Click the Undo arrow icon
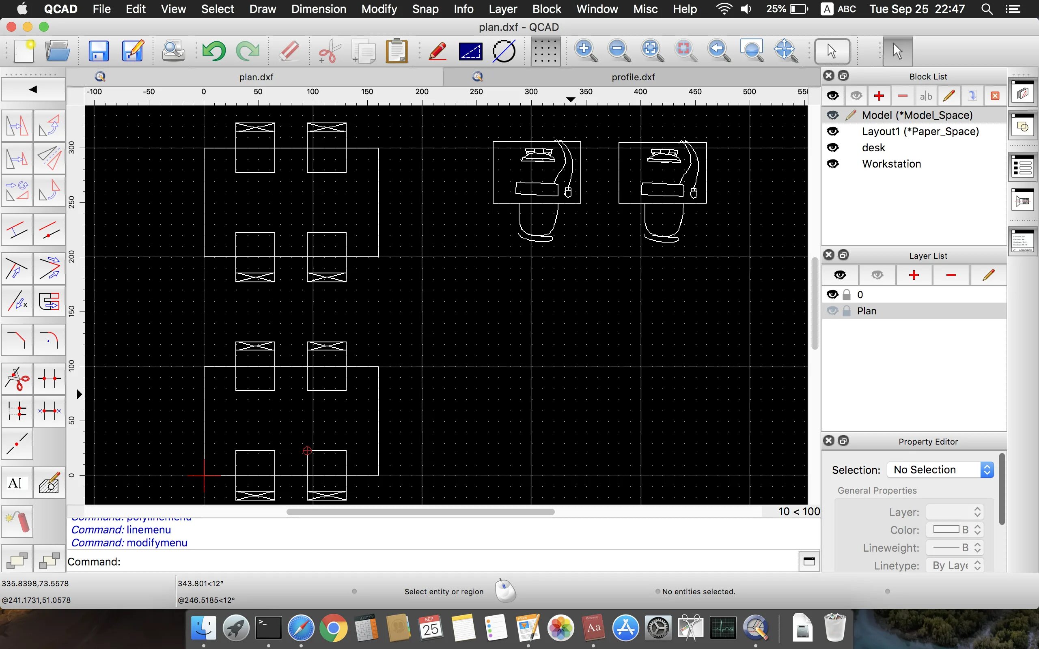 click(214, 52)
